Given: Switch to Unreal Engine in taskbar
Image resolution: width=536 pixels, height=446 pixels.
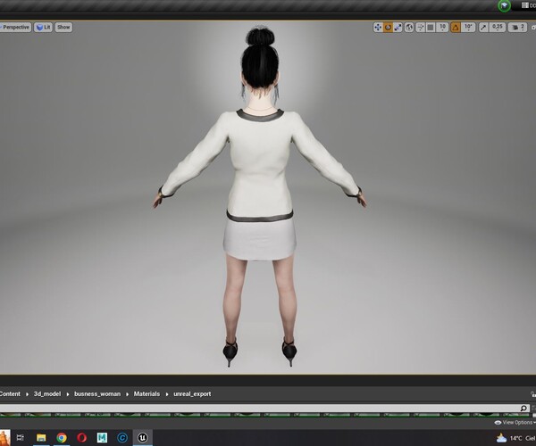Looking at the screenshot, I should pos(143,437).
